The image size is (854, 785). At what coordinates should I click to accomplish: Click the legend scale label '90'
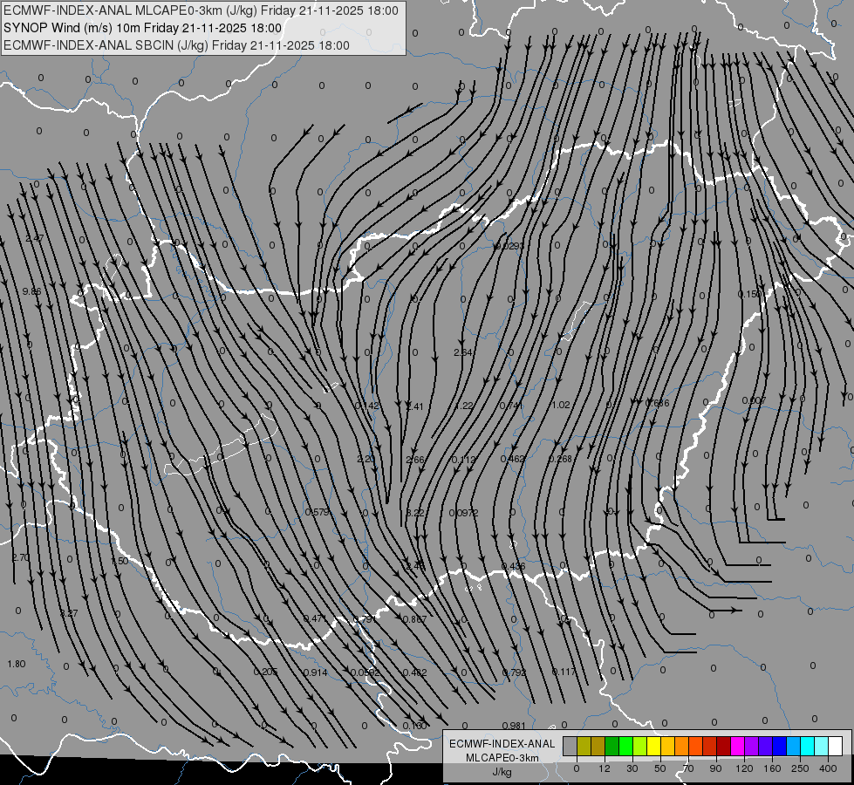coord(715,768)
